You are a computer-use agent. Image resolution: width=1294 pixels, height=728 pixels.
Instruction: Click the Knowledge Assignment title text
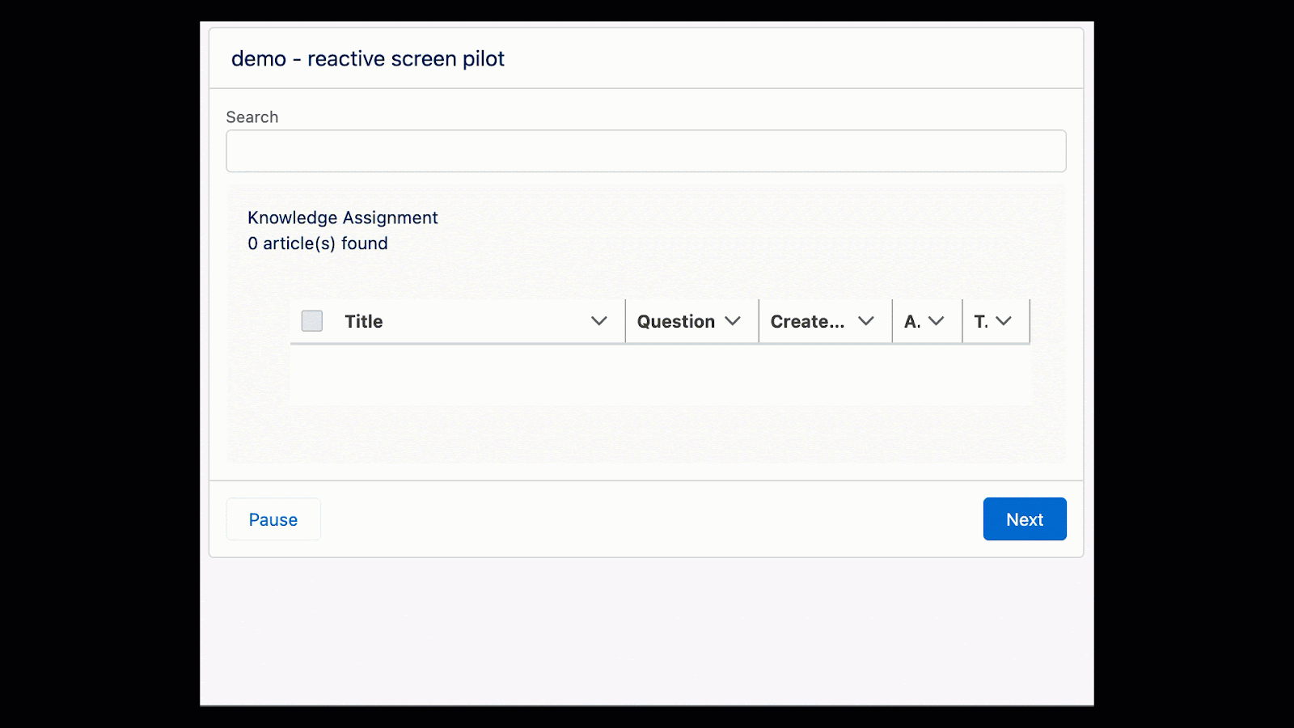click(x=343, y=218)
